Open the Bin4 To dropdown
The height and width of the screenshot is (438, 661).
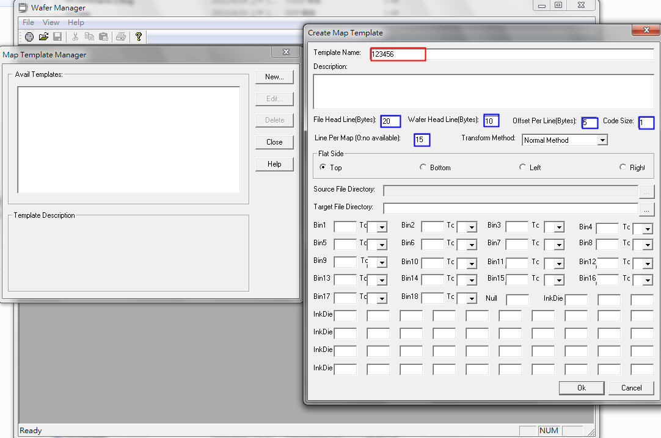[x=647, y=229]
